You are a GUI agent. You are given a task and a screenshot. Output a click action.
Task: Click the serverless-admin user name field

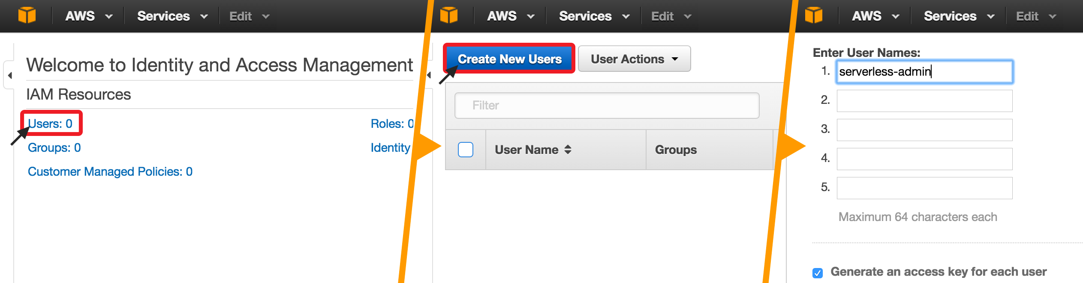pos(924,71)
